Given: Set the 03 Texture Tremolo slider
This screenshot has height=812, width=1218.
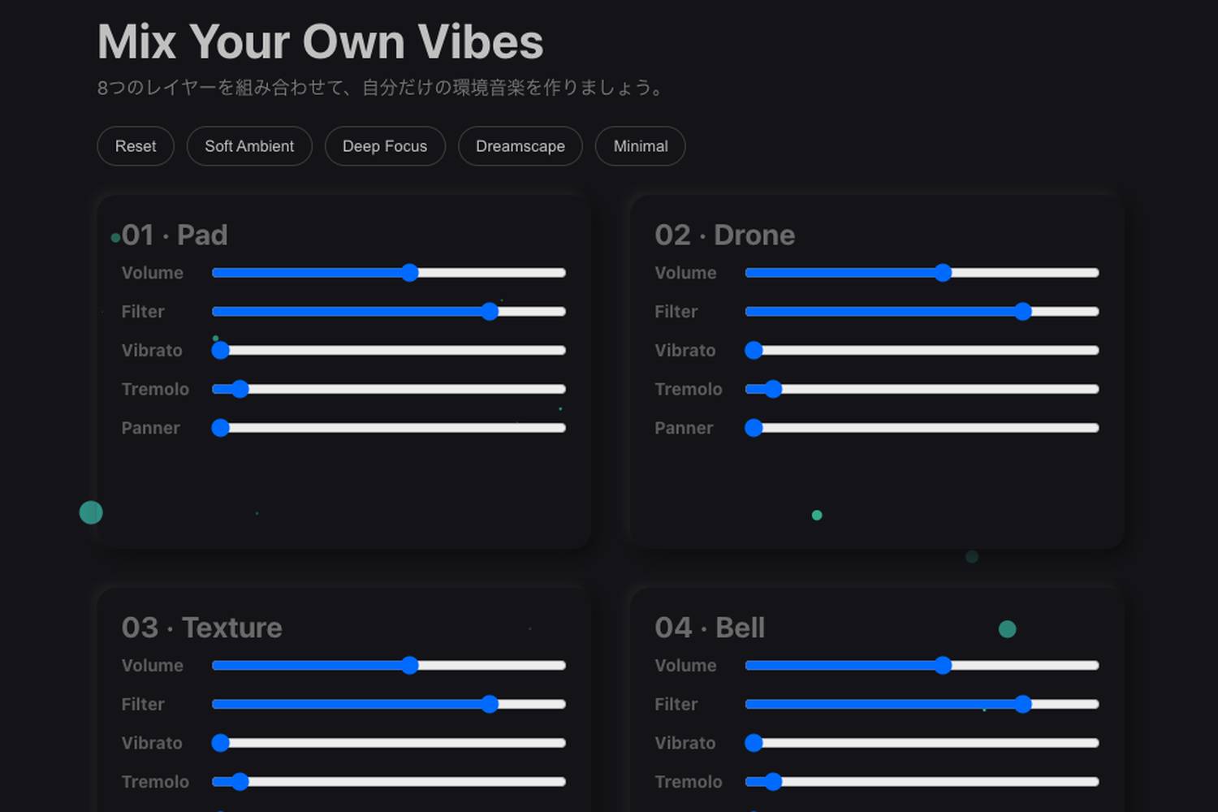Looking at the screenshot, I should (x=389, y=782).
